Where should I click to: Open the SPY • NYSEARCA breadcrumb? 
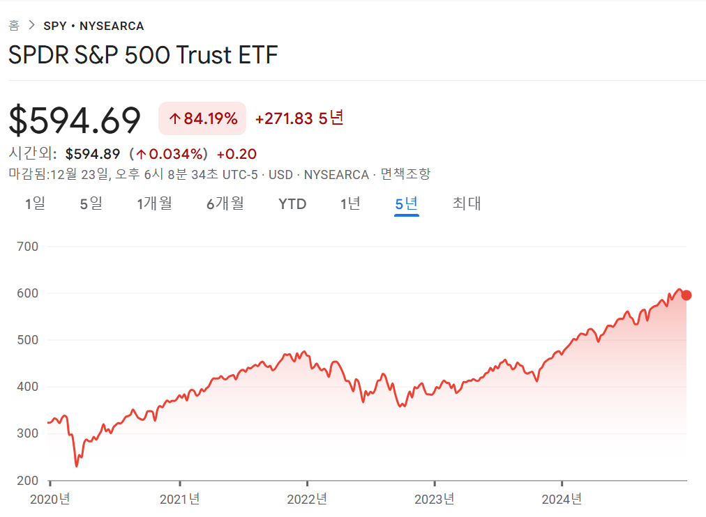tap(93, 26)
